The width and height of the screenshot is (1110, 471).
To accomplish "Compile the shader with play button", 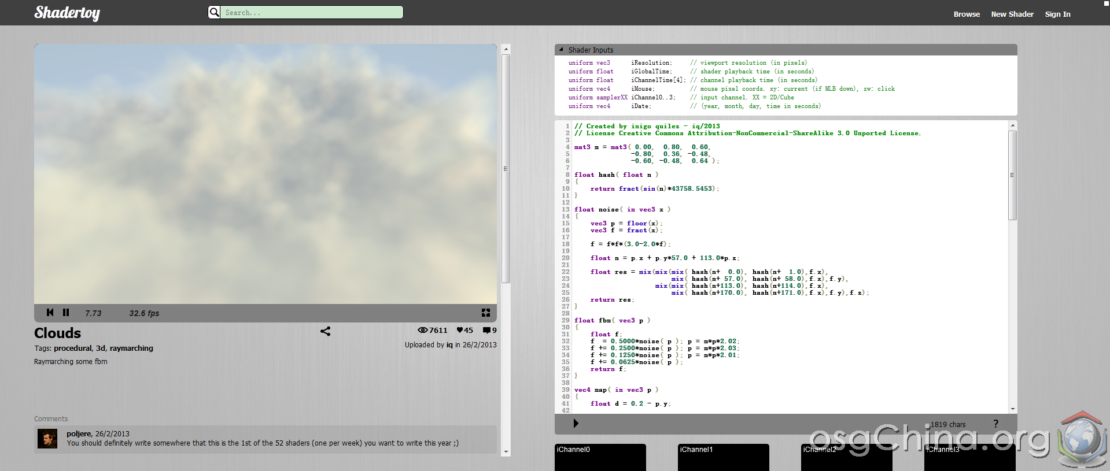I will pyautogui.click(x=576, y=423).
